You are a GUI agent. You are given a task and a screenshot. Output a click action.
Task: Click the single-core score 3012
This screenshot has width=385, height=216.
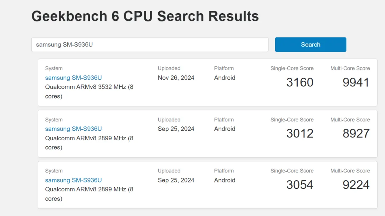[300, 133]
